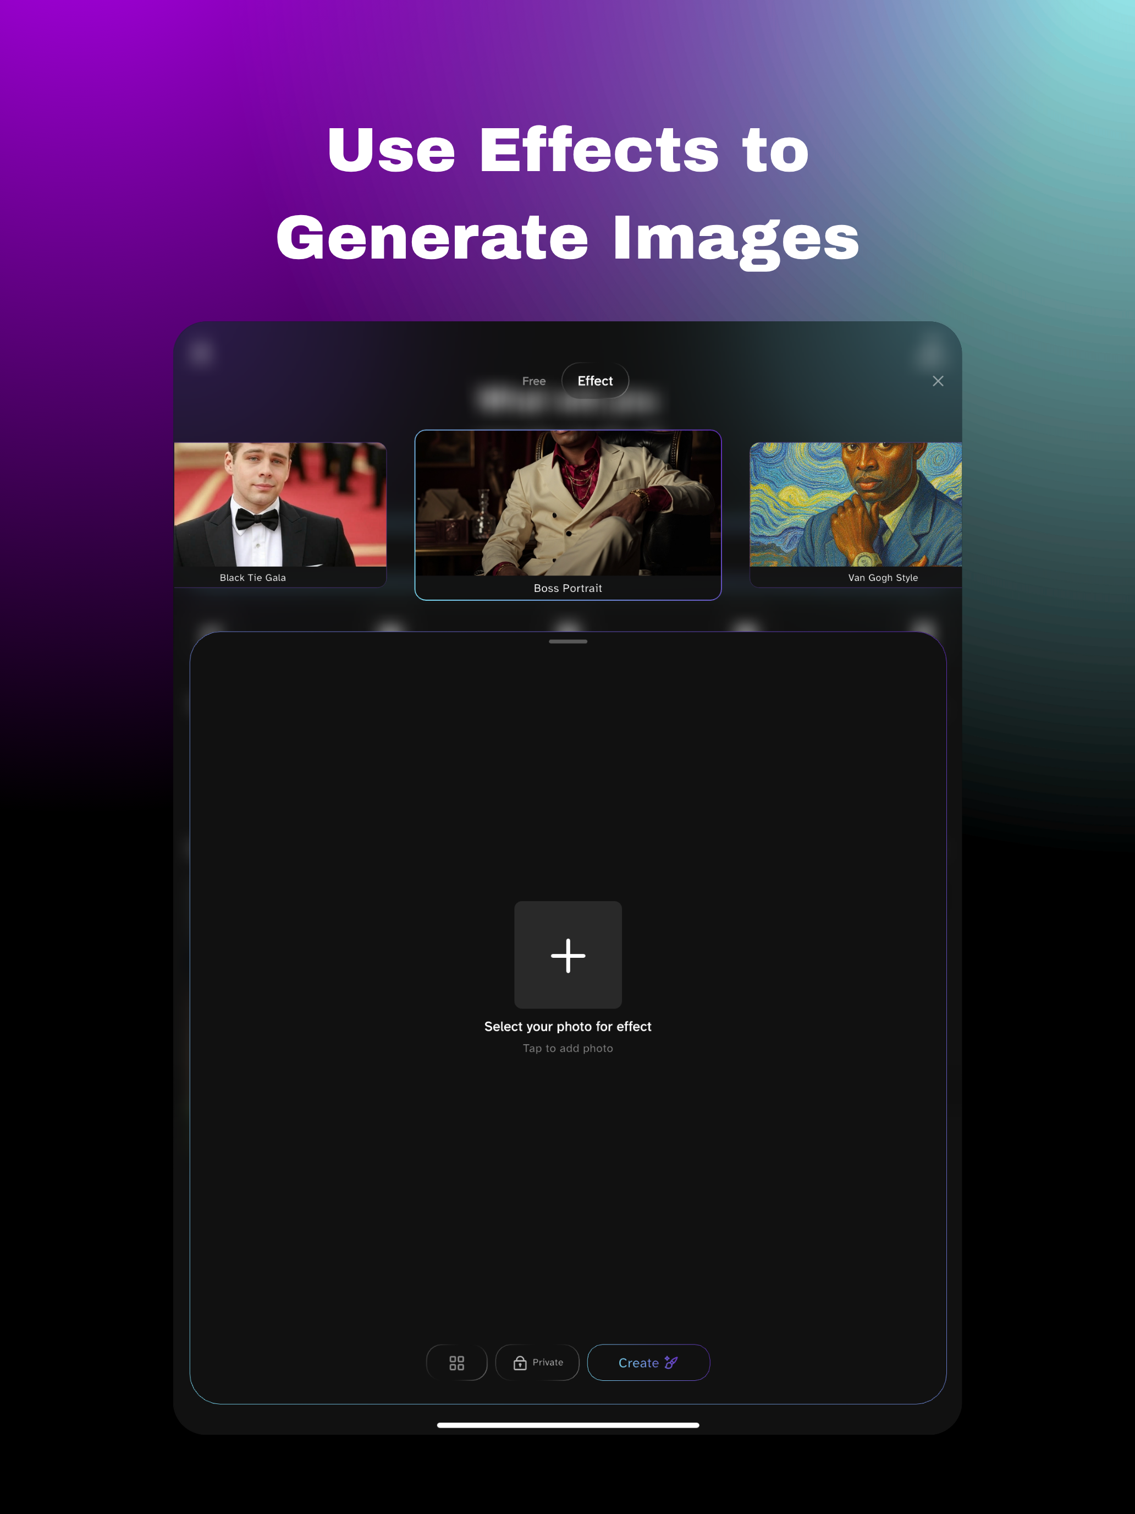
Task: Pick the Van Gogh Style effect
Action: click(856, 515)
